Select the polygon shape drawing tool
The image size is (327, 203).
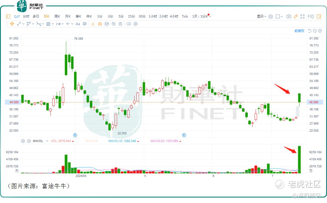point(29,24)
